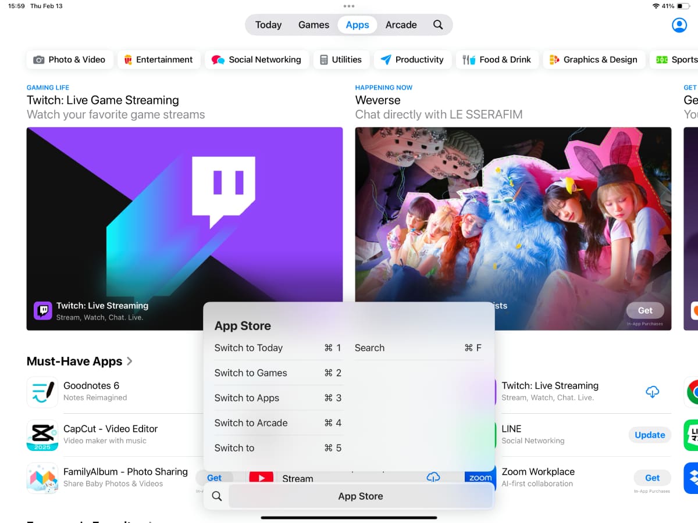This screenshot has width=698, height=523.
Task: Open the Arcade tab
Action: coord(401,25)
